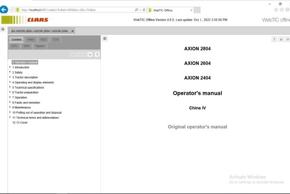Open the 9 Maintenance chapter

tap(21, 107)
